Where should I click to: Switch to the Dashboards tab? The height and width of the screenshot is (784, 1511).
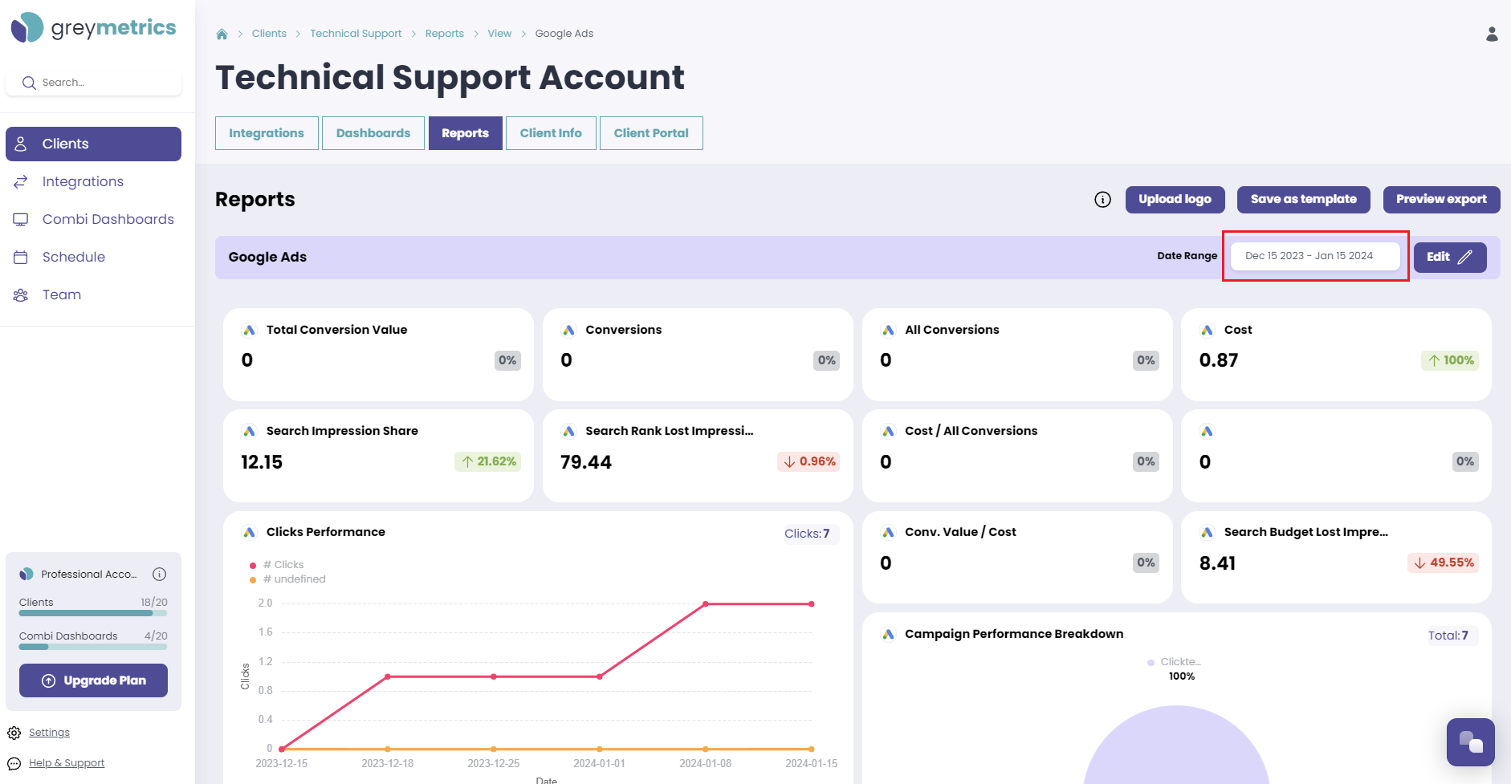click(373, 133)
